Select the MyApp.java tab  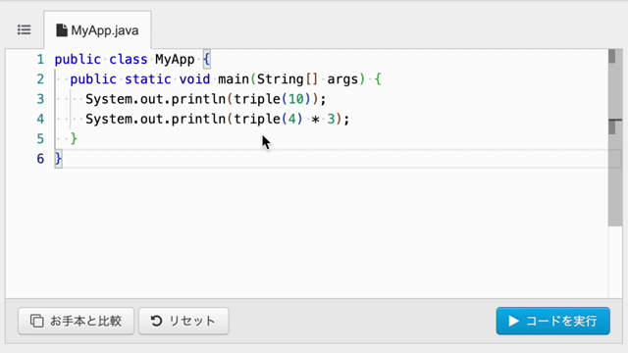point(97,30)
